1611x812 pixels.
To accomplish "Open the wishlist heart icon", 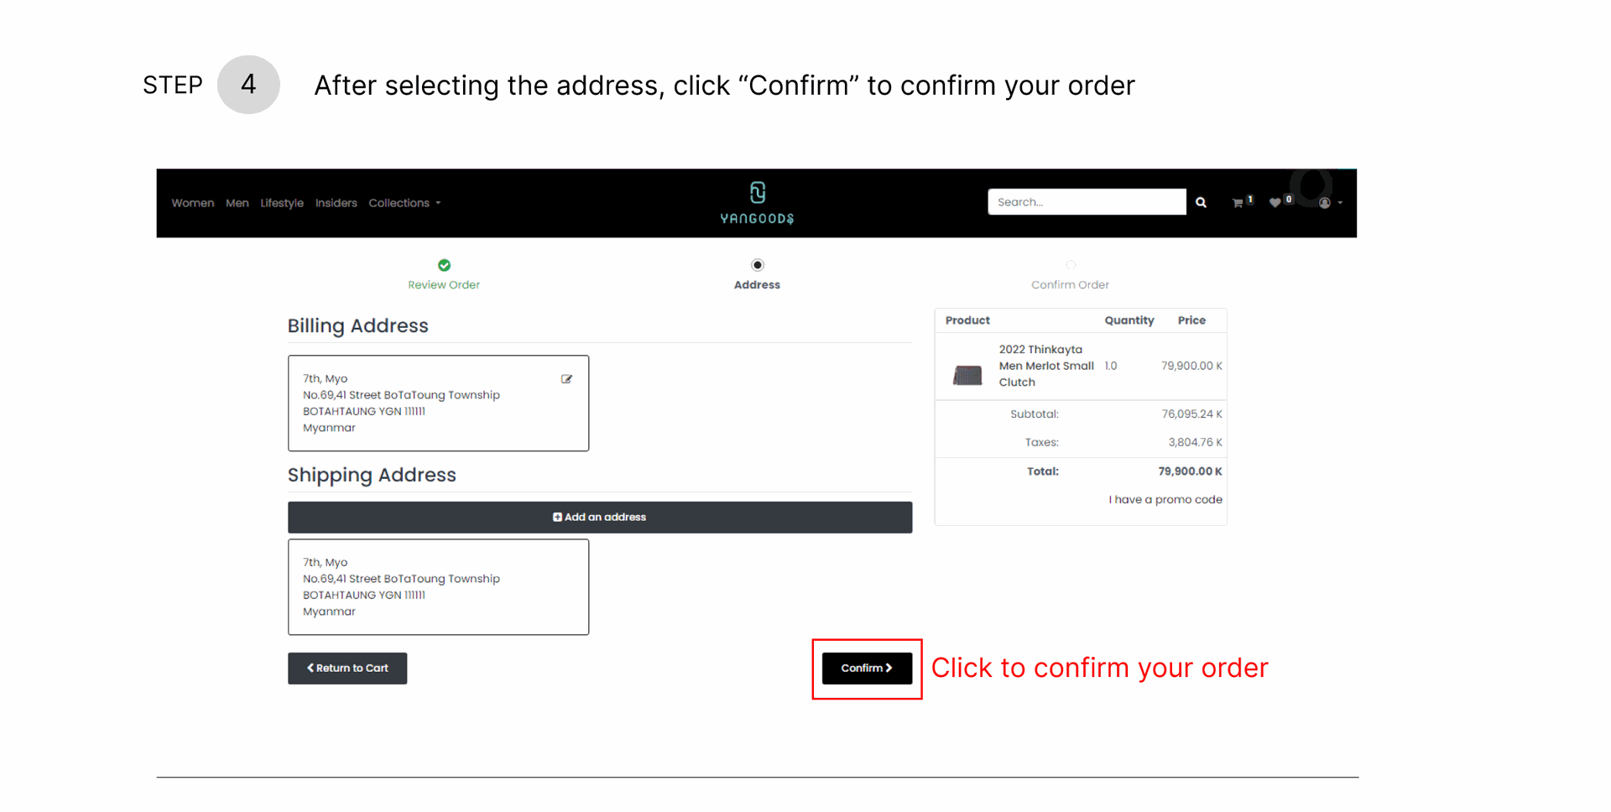I will click(1275, 203).
